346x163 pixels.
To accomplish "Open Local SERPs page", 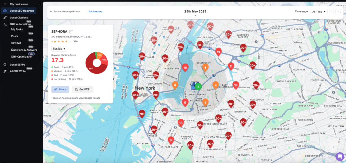I will (x=18, y=65).
